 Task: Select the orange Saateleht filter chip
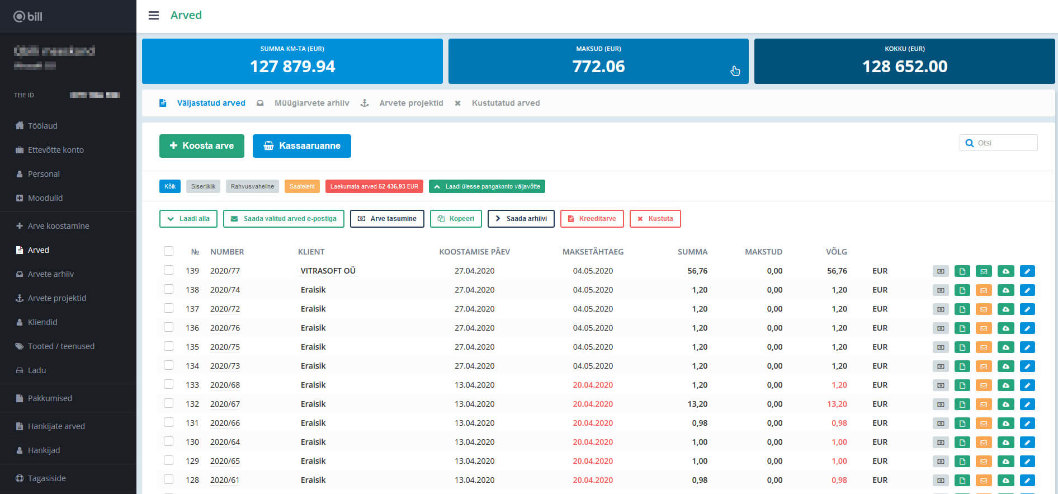(302, 186)
